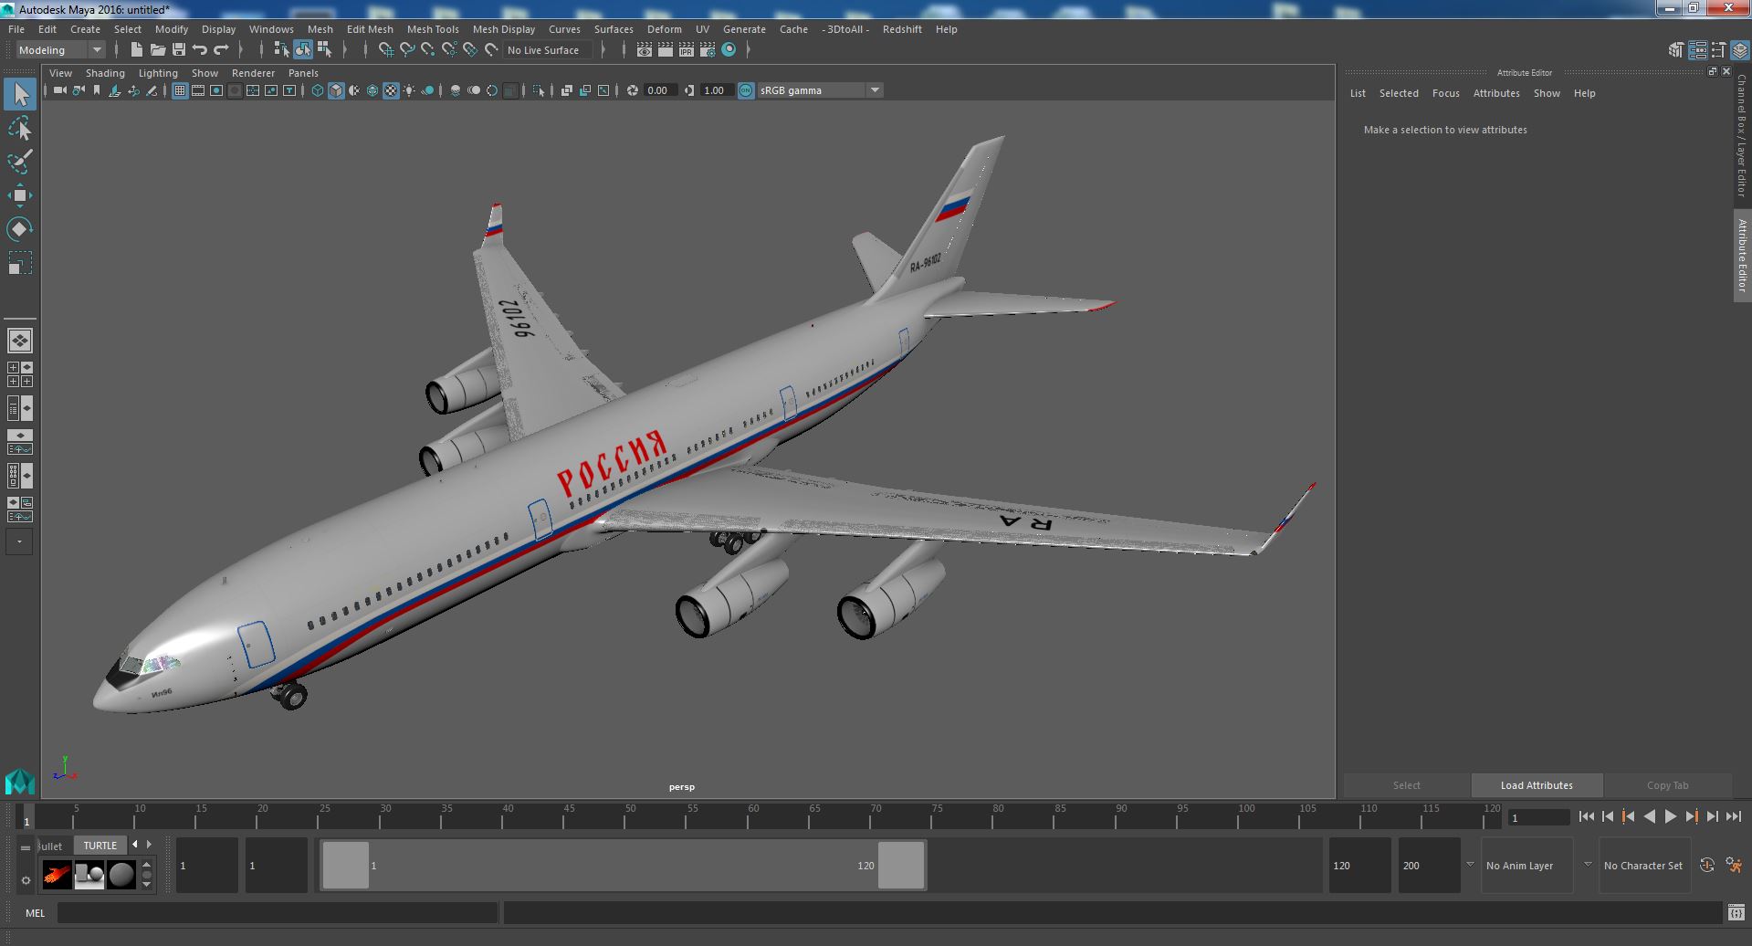Switch to single pane layout
The height and width of the screenshot is (946, 1752).
coord(20,341)
